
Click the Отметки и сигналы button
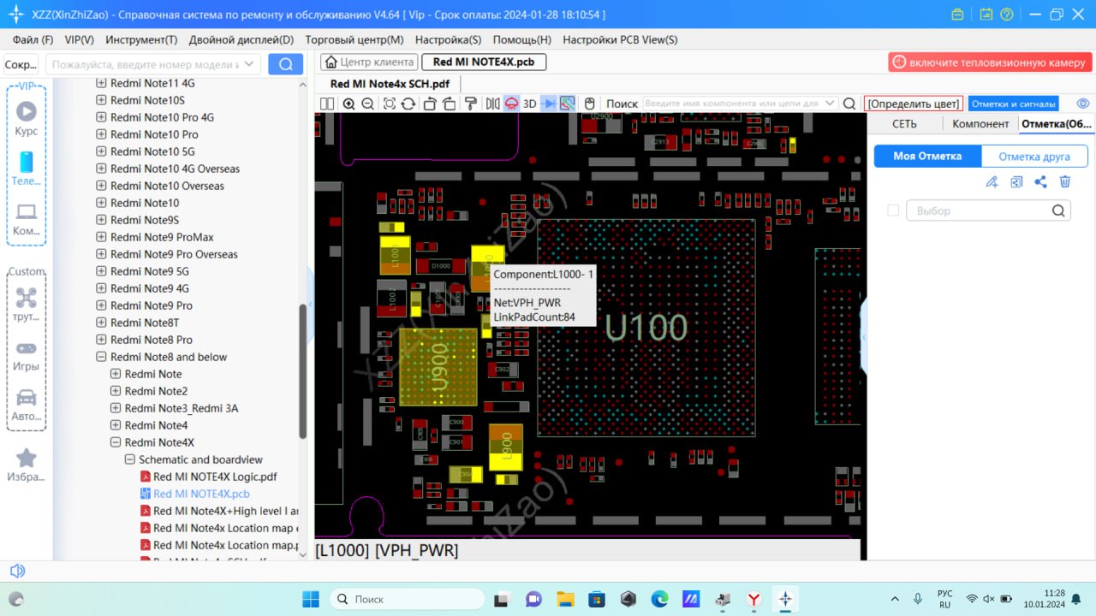click(x=1013, y=104)
